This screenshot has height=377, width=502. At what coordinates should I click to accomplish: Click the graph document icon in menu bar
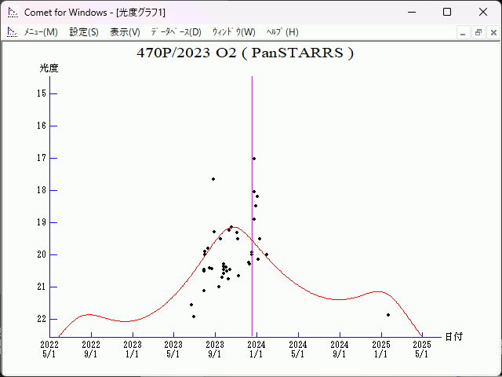tap(12, 32)
